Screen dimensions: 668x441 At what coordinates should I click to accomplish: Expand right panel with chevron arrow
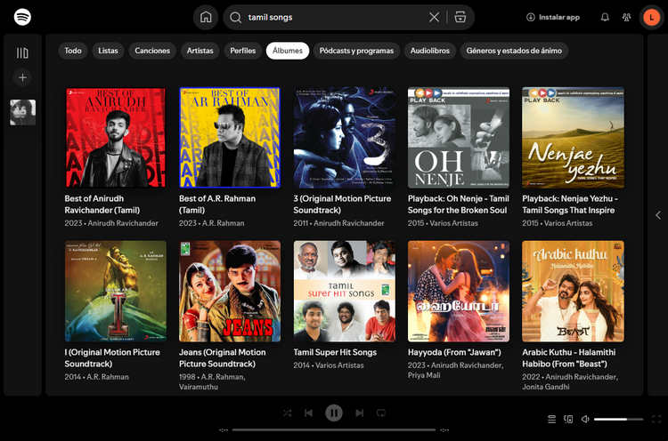point(658,215)
